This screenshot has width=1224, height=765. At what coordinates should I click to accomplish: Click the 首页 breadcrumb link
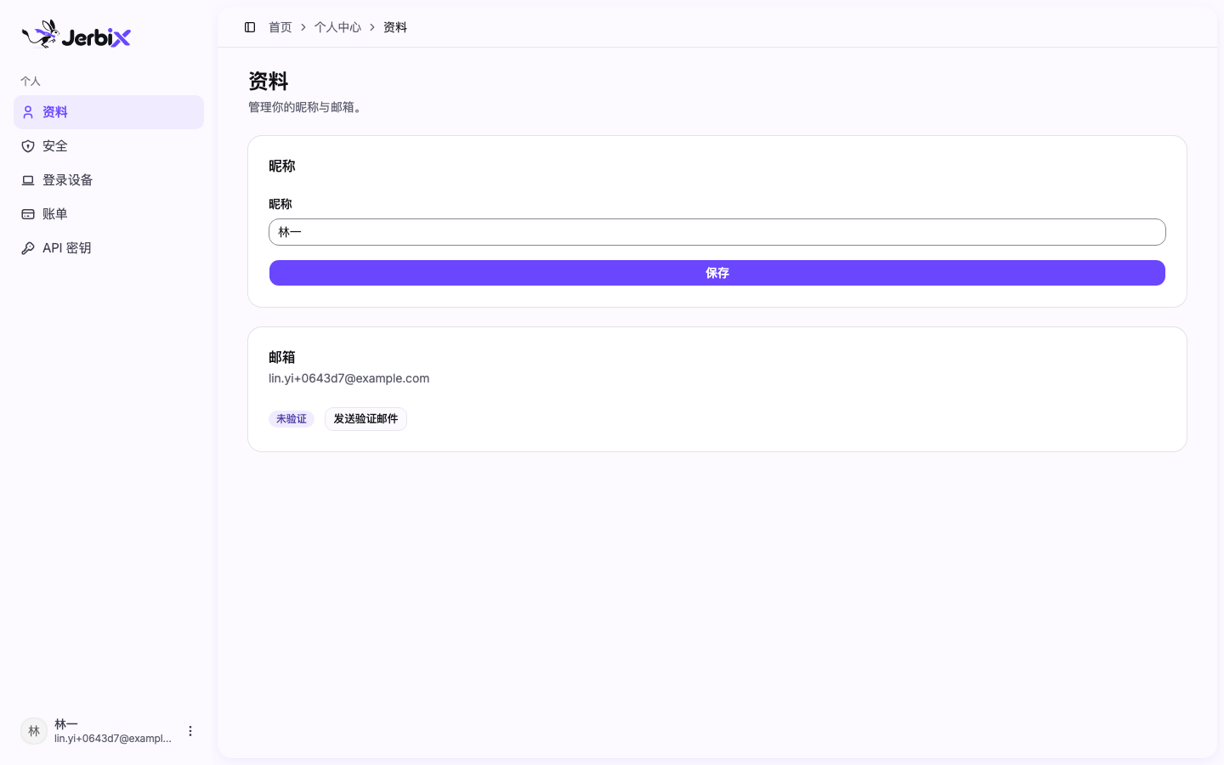(280, 27)
